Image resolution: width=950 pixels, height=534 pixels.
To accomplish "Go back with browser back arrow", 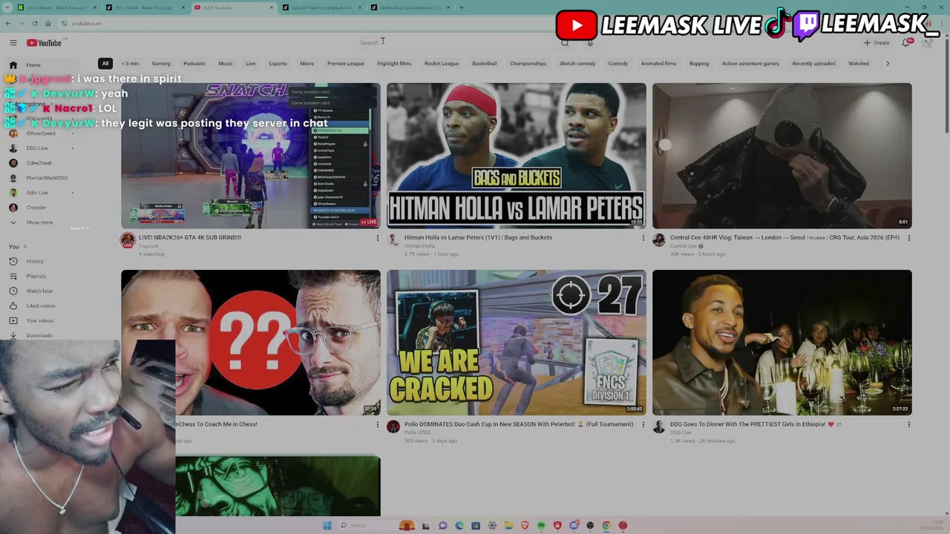I will [10, 23].
